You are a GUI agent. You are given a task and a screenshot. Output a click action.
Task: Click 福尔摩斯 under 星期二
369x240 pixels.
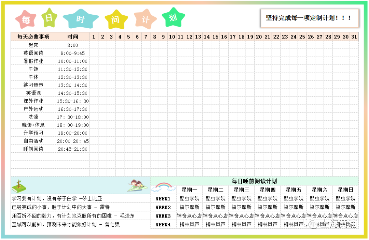click(x=215, y=207)
